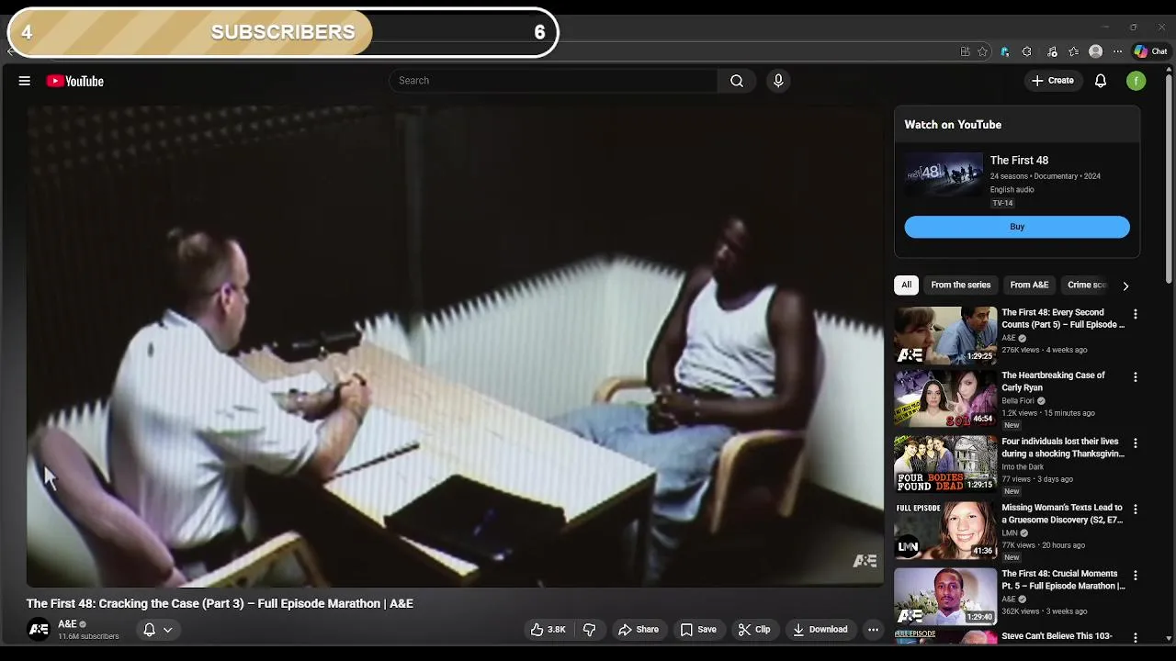This screenshot has height=661, width=1176.
Task: Click the video player area
Action: [x=455, y=345]
